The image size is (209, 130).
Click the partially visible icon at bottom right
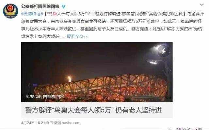[x=169, y=129]
